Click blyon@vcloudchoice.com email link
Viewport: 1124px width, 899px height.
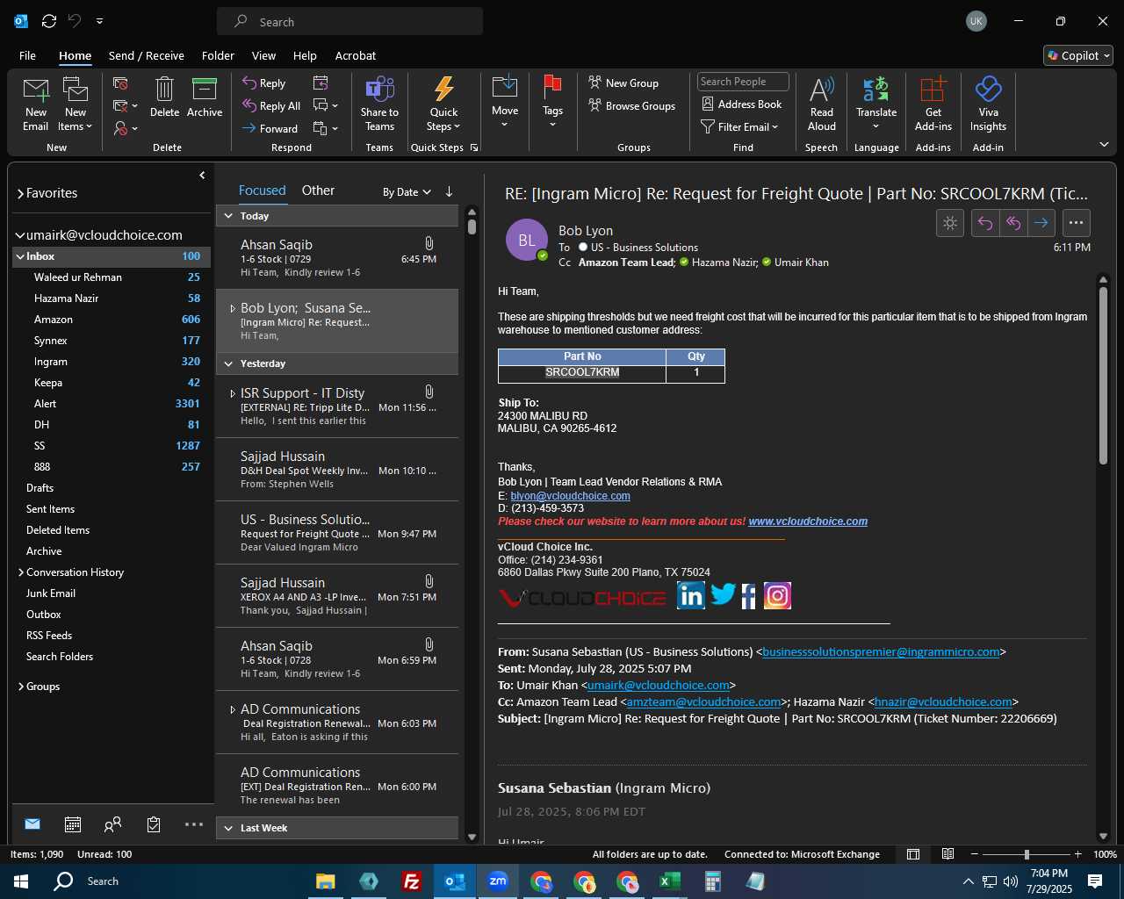570,496
